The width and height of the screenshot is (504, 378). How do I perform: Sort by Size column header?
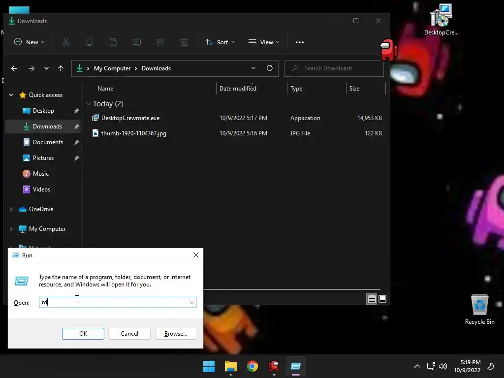coord(354,89)
